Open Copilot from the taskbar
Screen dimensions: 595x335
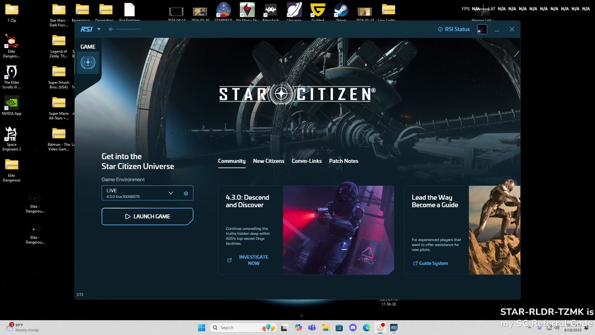coord(298,328)
